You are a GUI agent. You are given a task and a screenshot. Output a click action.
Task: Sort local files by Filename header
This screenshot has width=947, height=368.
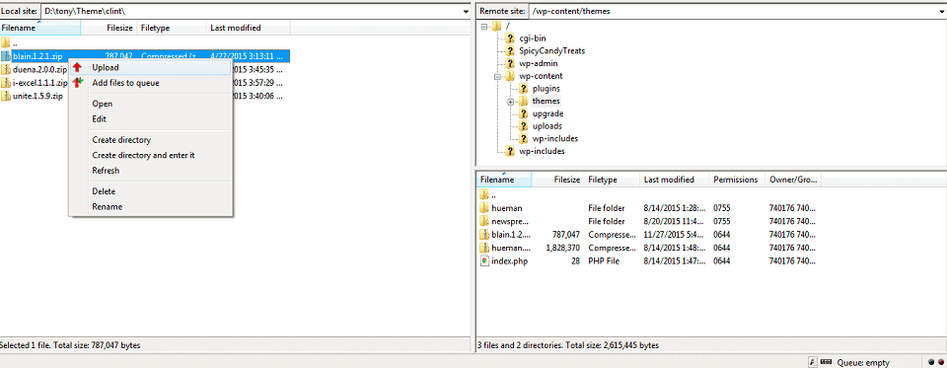39,28
